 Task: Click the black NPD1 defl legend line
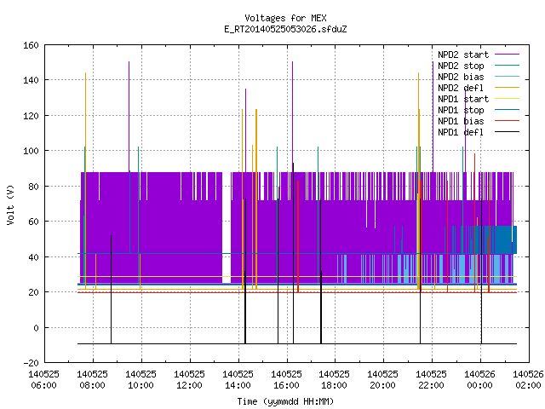507,132
